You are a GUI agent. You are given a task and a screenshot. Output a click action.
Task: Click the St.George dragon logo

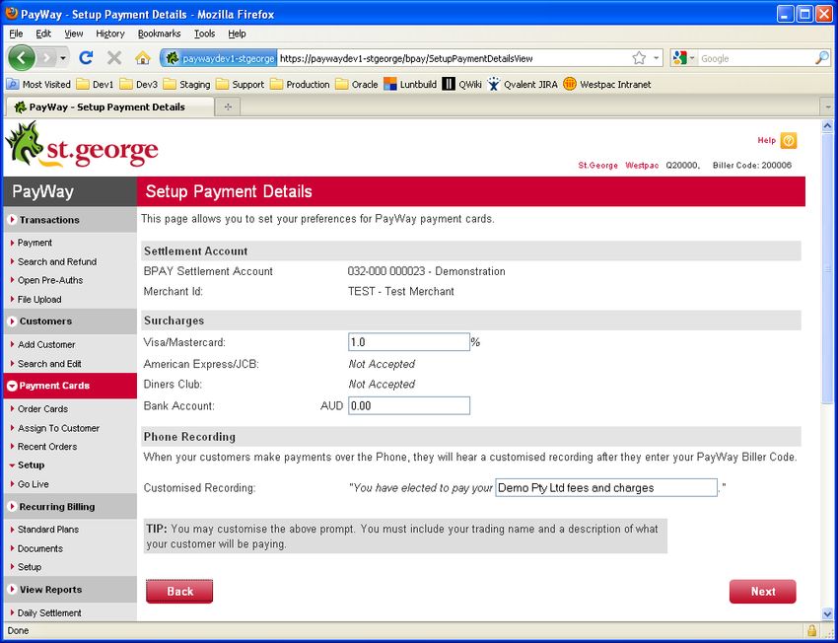82,144
